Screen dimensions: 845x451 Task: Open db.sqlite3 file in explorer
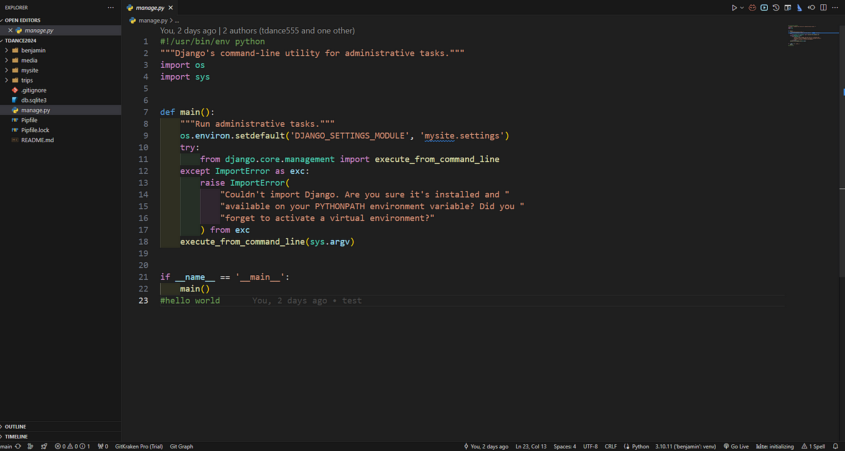point(34,100)
